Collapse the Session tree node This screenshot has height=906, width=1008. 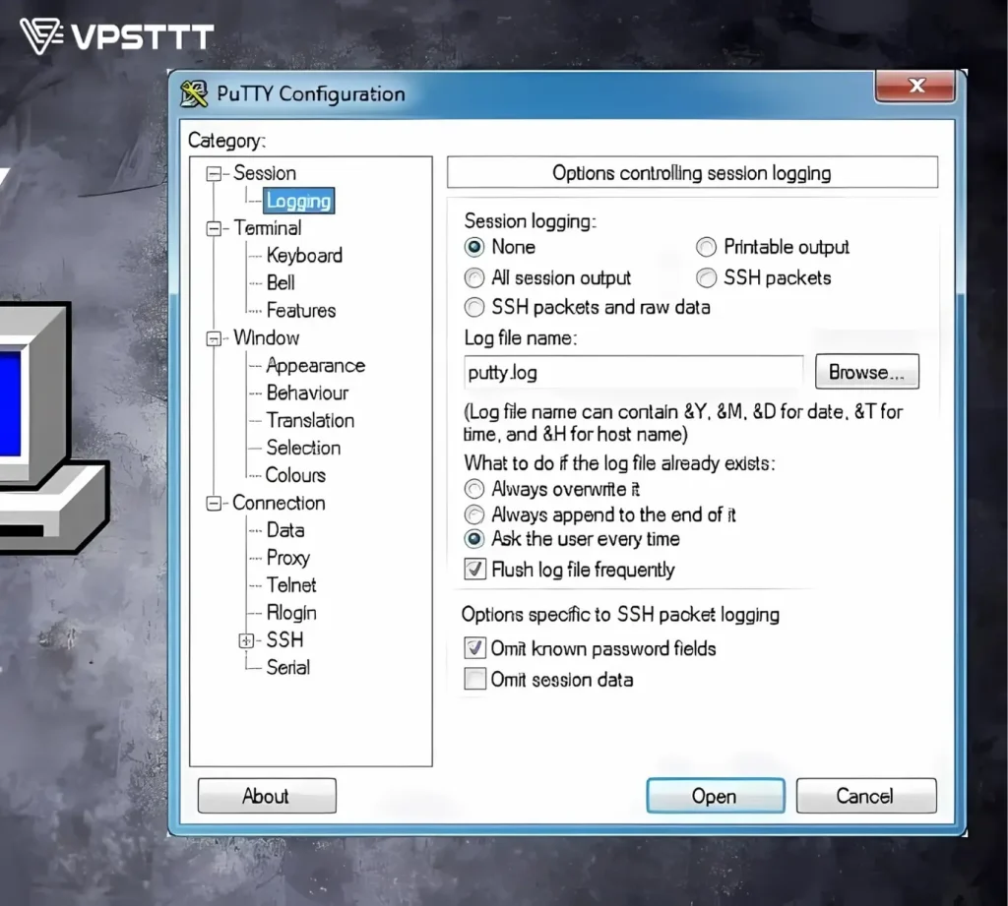point(214,173)
